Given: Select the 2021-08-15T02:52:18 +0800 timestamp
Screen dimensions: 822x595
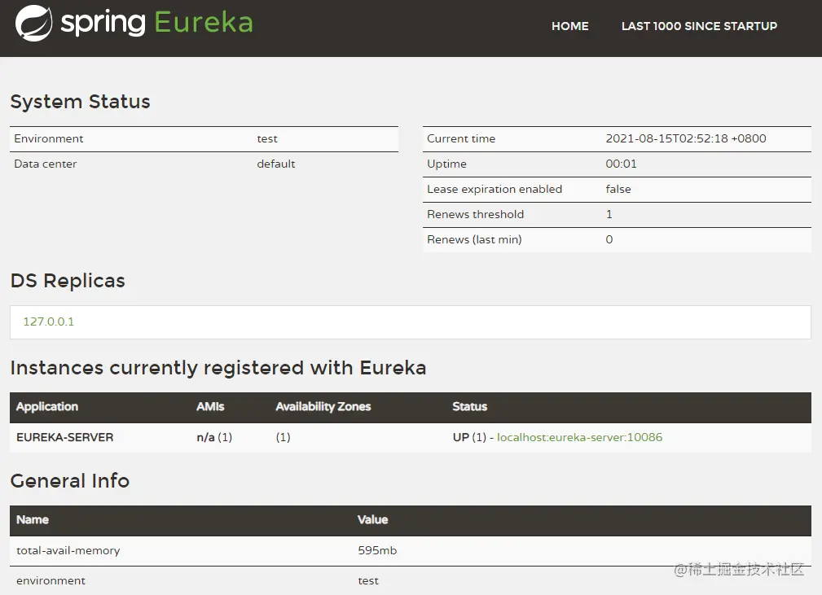Looking at the screenshot, I should pyautogui.click(x=686, y=139).
